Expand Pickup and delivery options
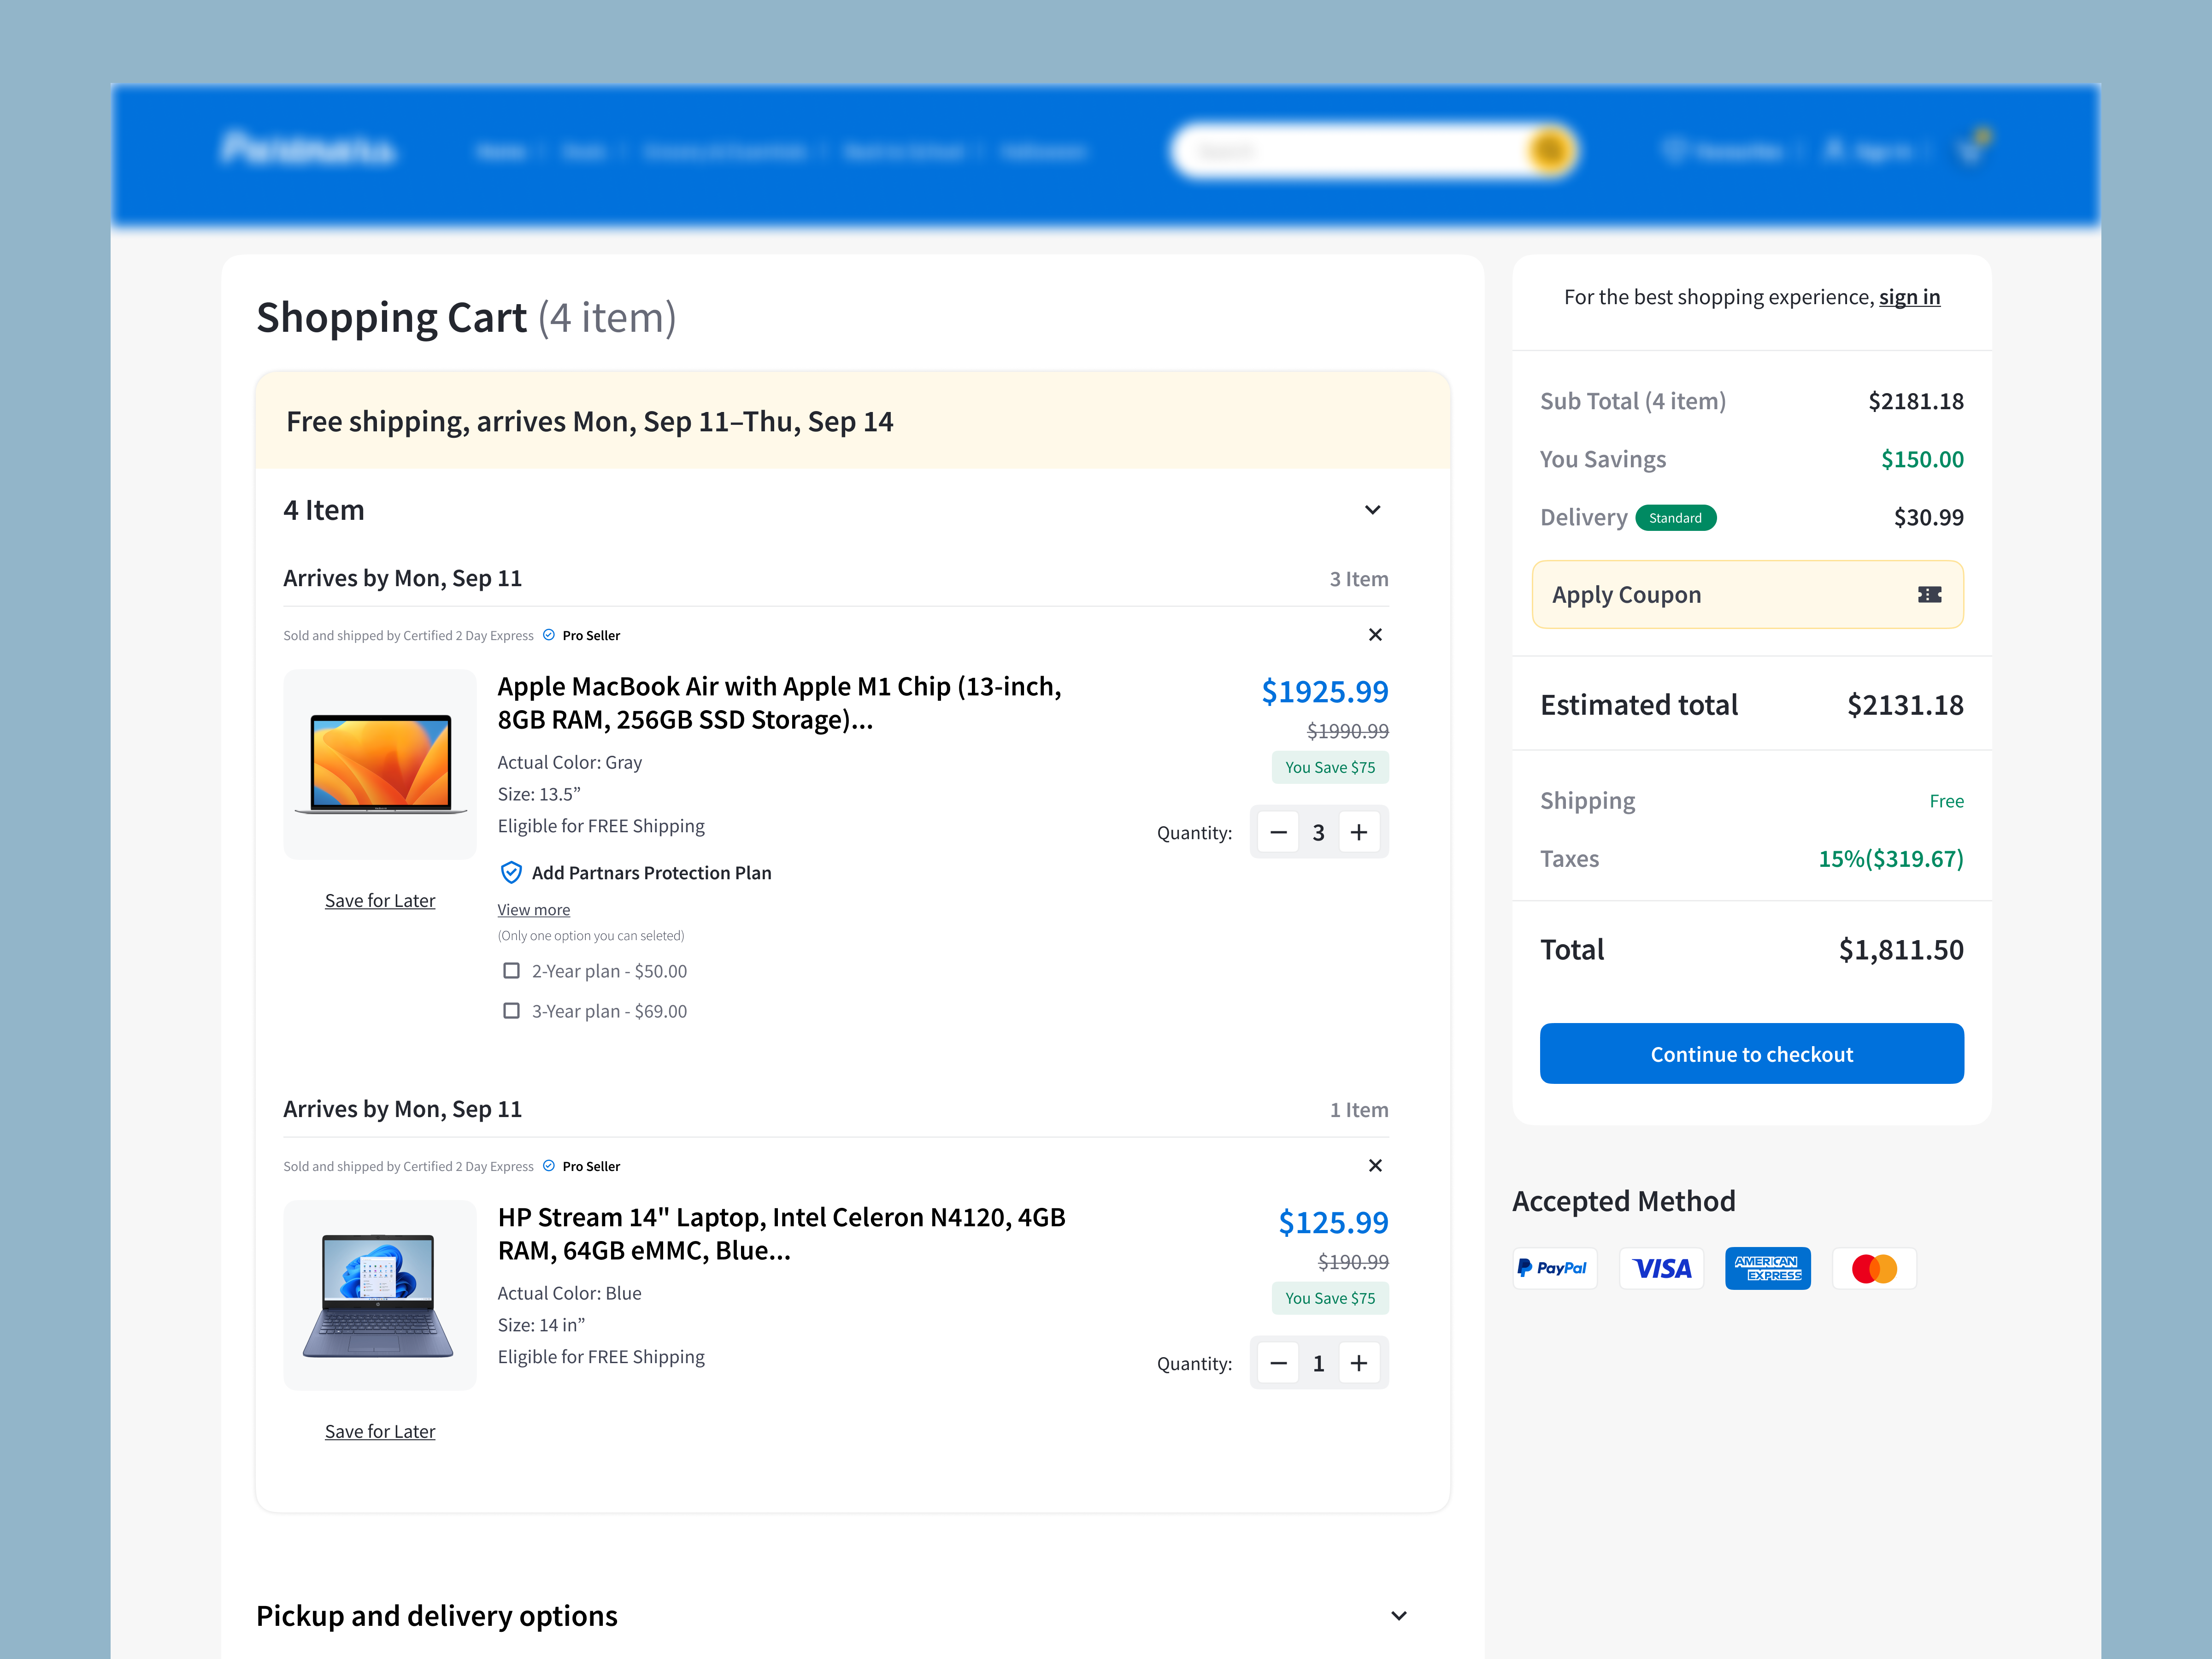 (x=1399, y=1616)
